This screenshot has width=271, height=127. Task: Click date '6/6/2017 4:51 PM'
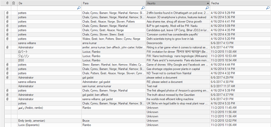coord(222,99)
